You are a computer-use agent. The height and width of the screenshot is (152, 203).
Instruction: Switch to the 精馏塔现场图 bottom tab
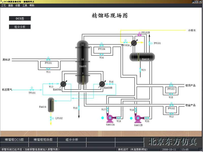click(43, 140)
